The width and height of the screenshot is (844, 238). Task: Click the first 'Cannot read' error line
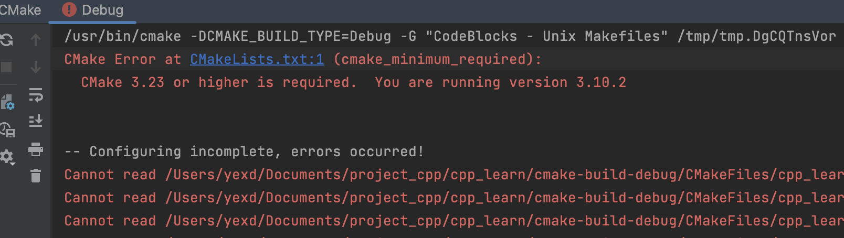pyautogui.click(x=454, y=175)
